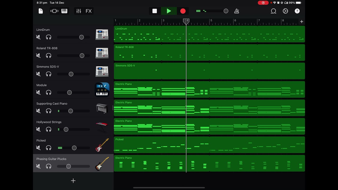Tap bar 2 on the ruler

[139, 21]
